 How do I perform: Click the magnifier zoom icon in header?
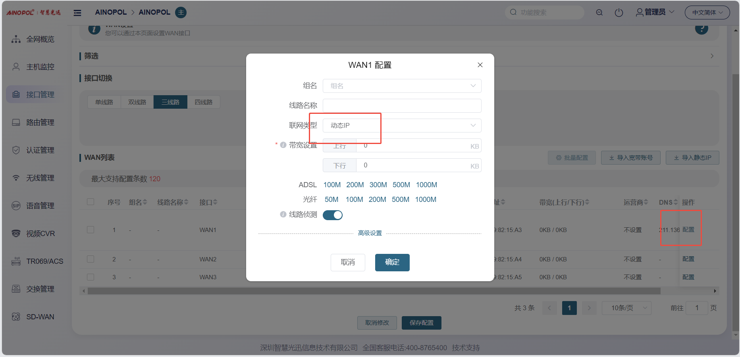(x=599, y=13)
